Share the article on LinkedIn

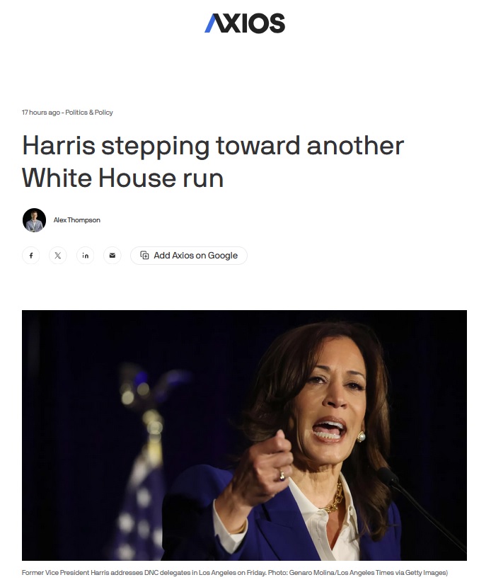(86, 256)
